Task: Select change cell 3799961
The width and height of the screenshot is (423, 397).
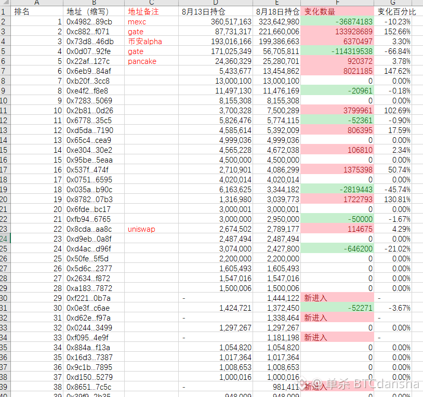Action: [337, 111]
